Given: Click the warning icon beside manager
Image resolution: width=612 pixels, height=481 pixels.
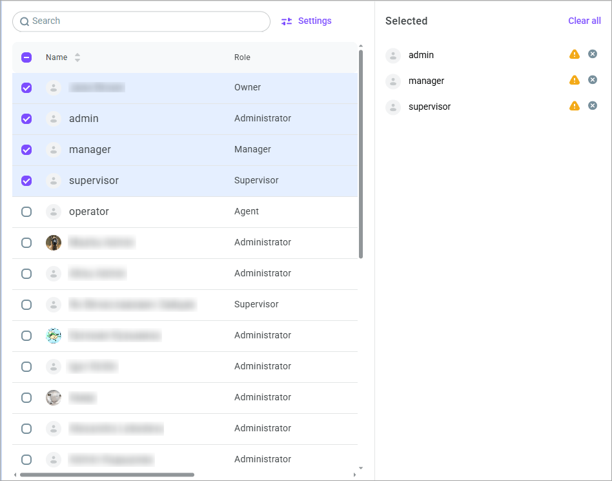Looking at the screenshot, I should click(x=574, y=80).
